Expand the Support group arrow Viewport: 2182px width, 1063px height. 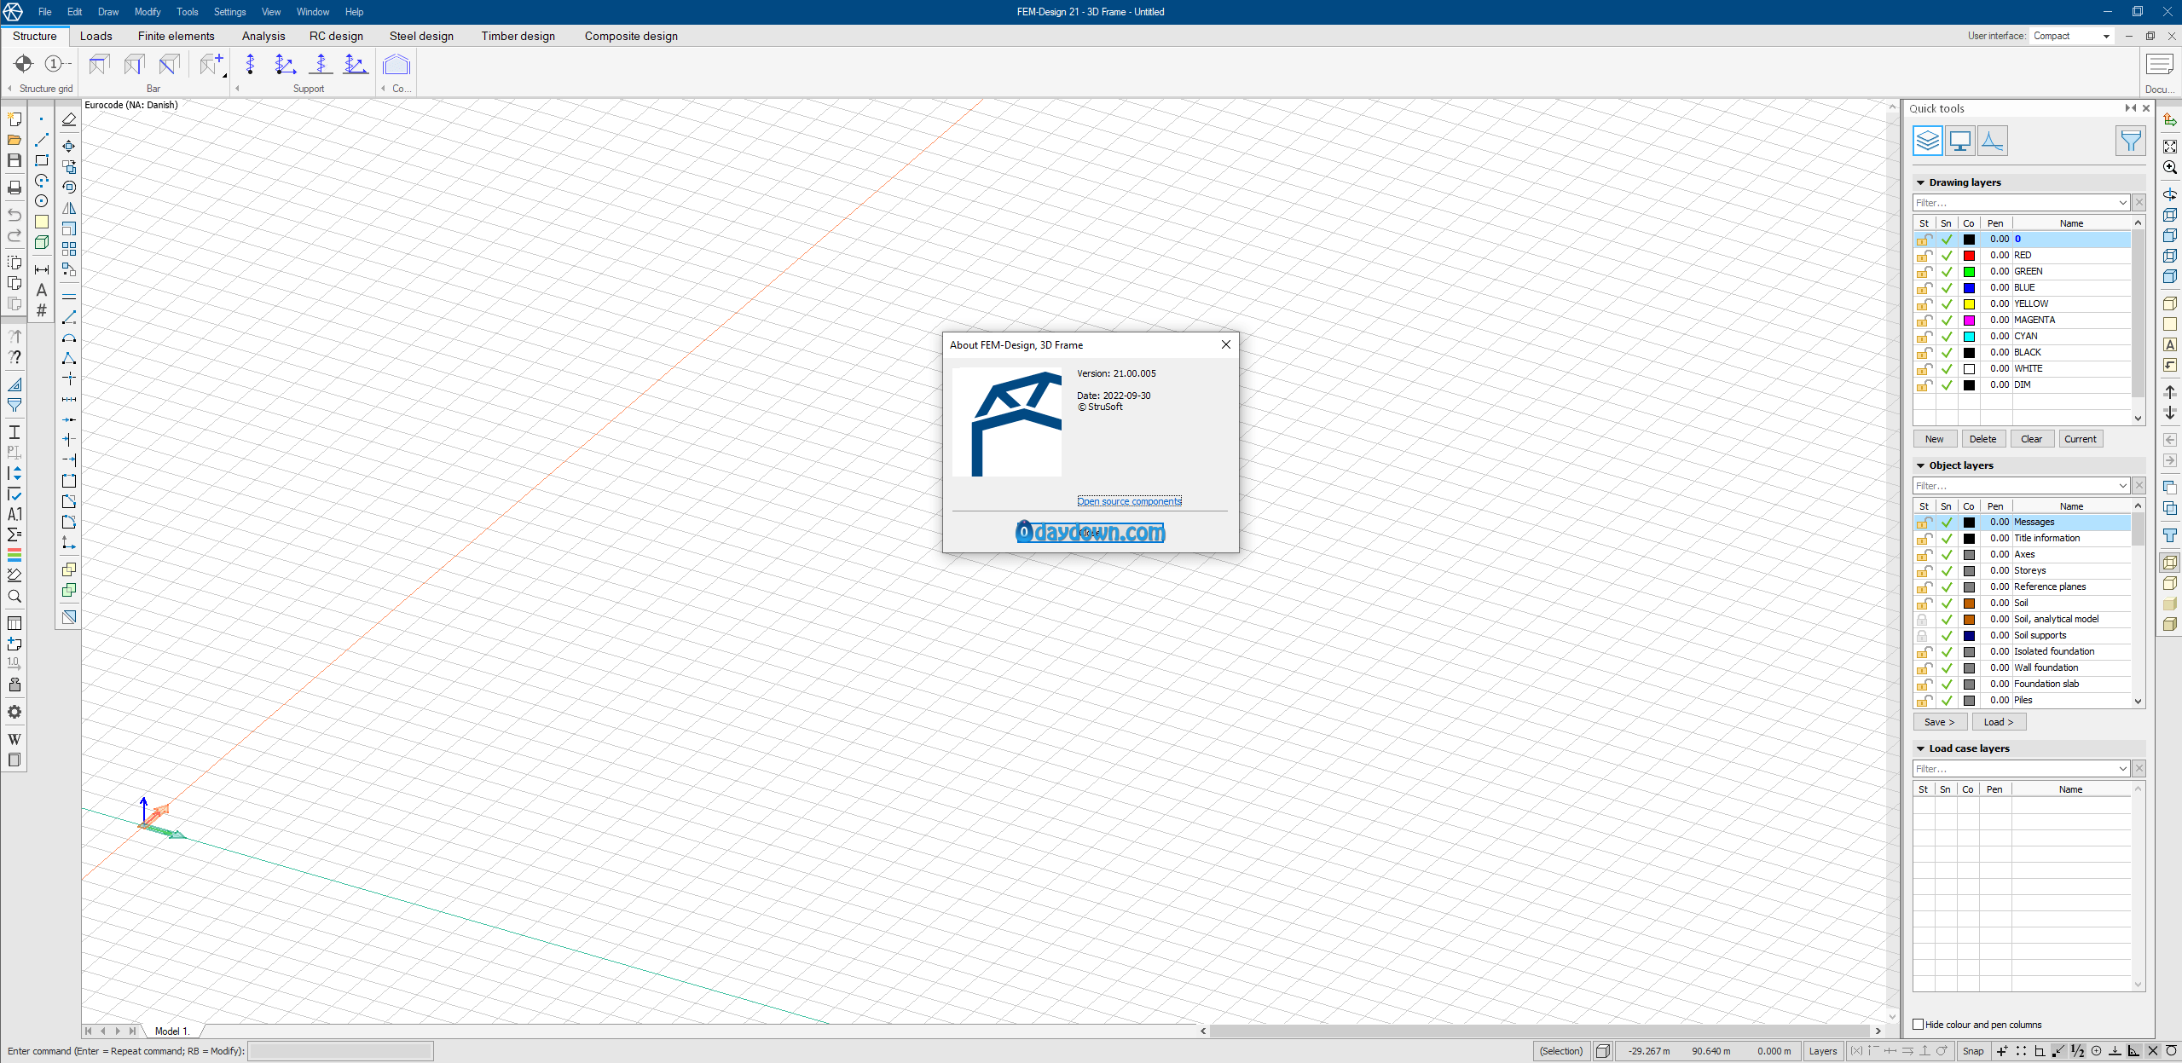[x=238, y=89]
